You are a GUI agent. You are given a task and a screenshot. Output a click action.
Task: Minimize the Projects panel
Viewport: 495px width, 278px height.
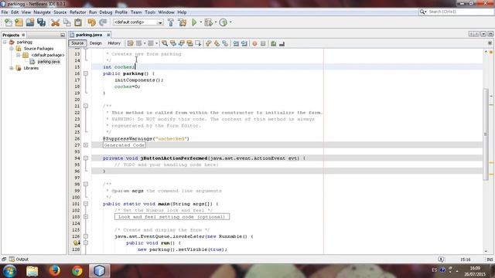click(62, 35)
